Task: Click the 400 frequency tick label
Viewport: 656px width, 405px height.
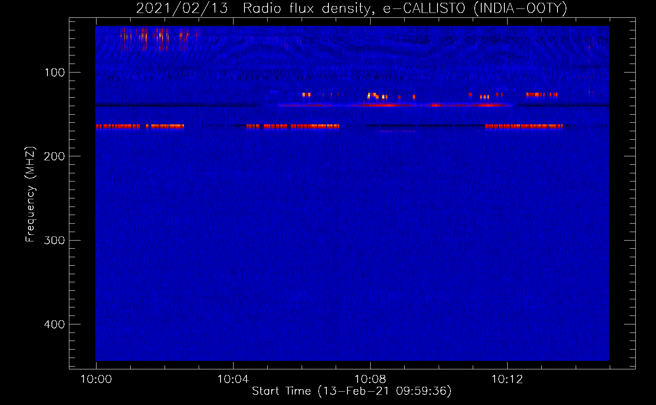Action: [x=55, y=324]
